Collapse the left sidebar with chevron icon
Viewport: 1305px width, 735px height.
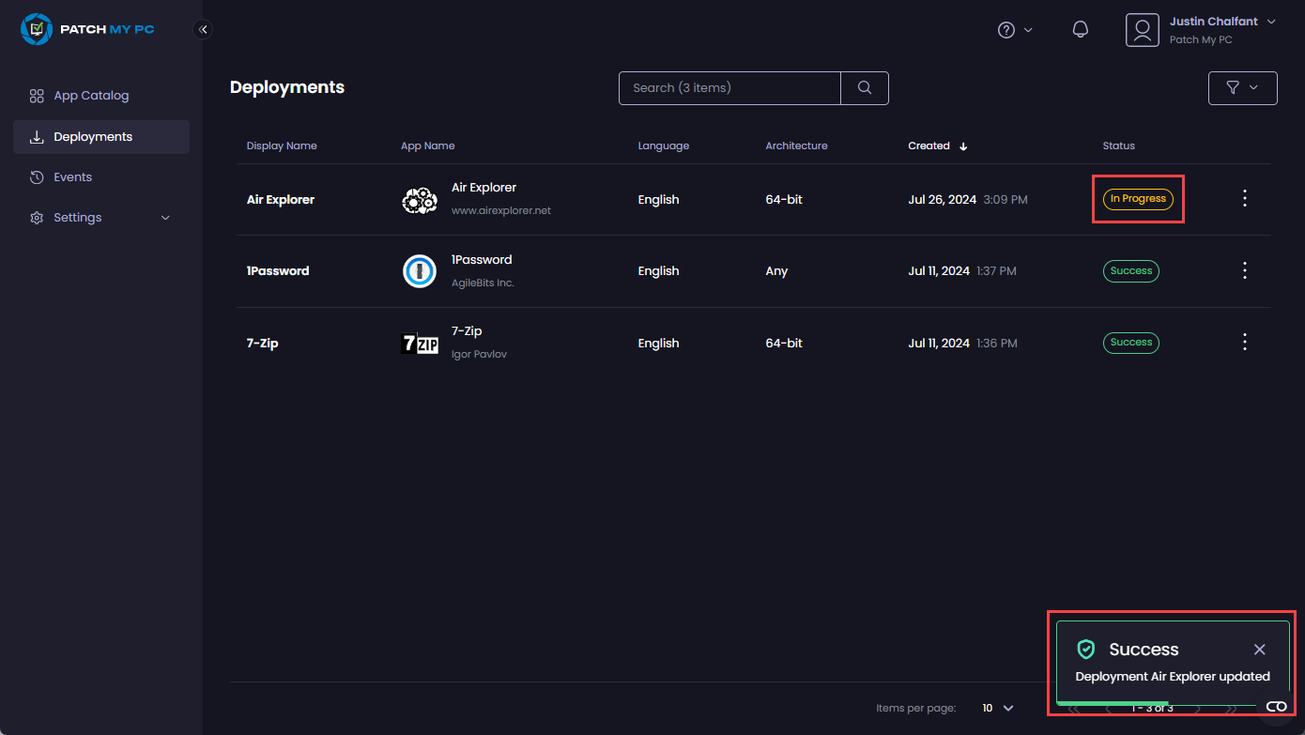coord(203,29)
